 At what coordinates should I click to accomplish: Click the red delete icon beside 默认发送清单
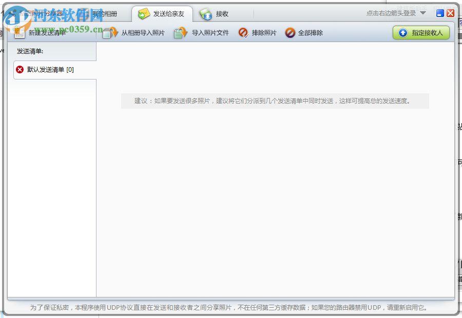[x=20, y=69]
